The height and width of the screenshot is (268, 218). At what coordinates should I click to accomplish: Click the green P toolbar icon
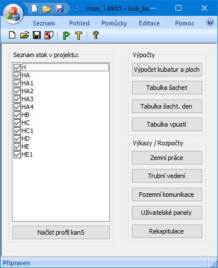(66, 35)
